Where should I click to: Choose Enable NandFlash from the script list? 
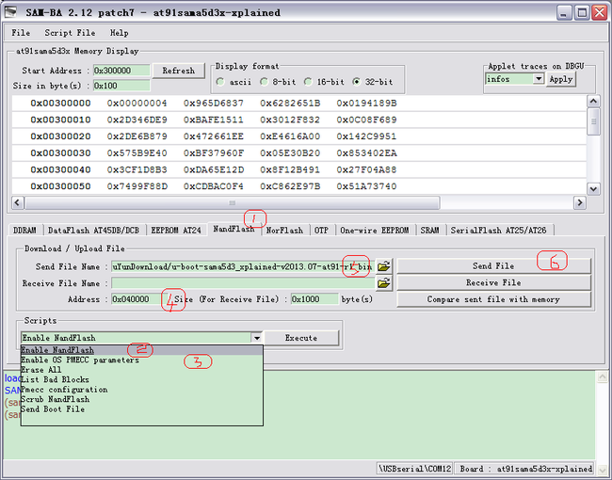(x=141, y=350)
